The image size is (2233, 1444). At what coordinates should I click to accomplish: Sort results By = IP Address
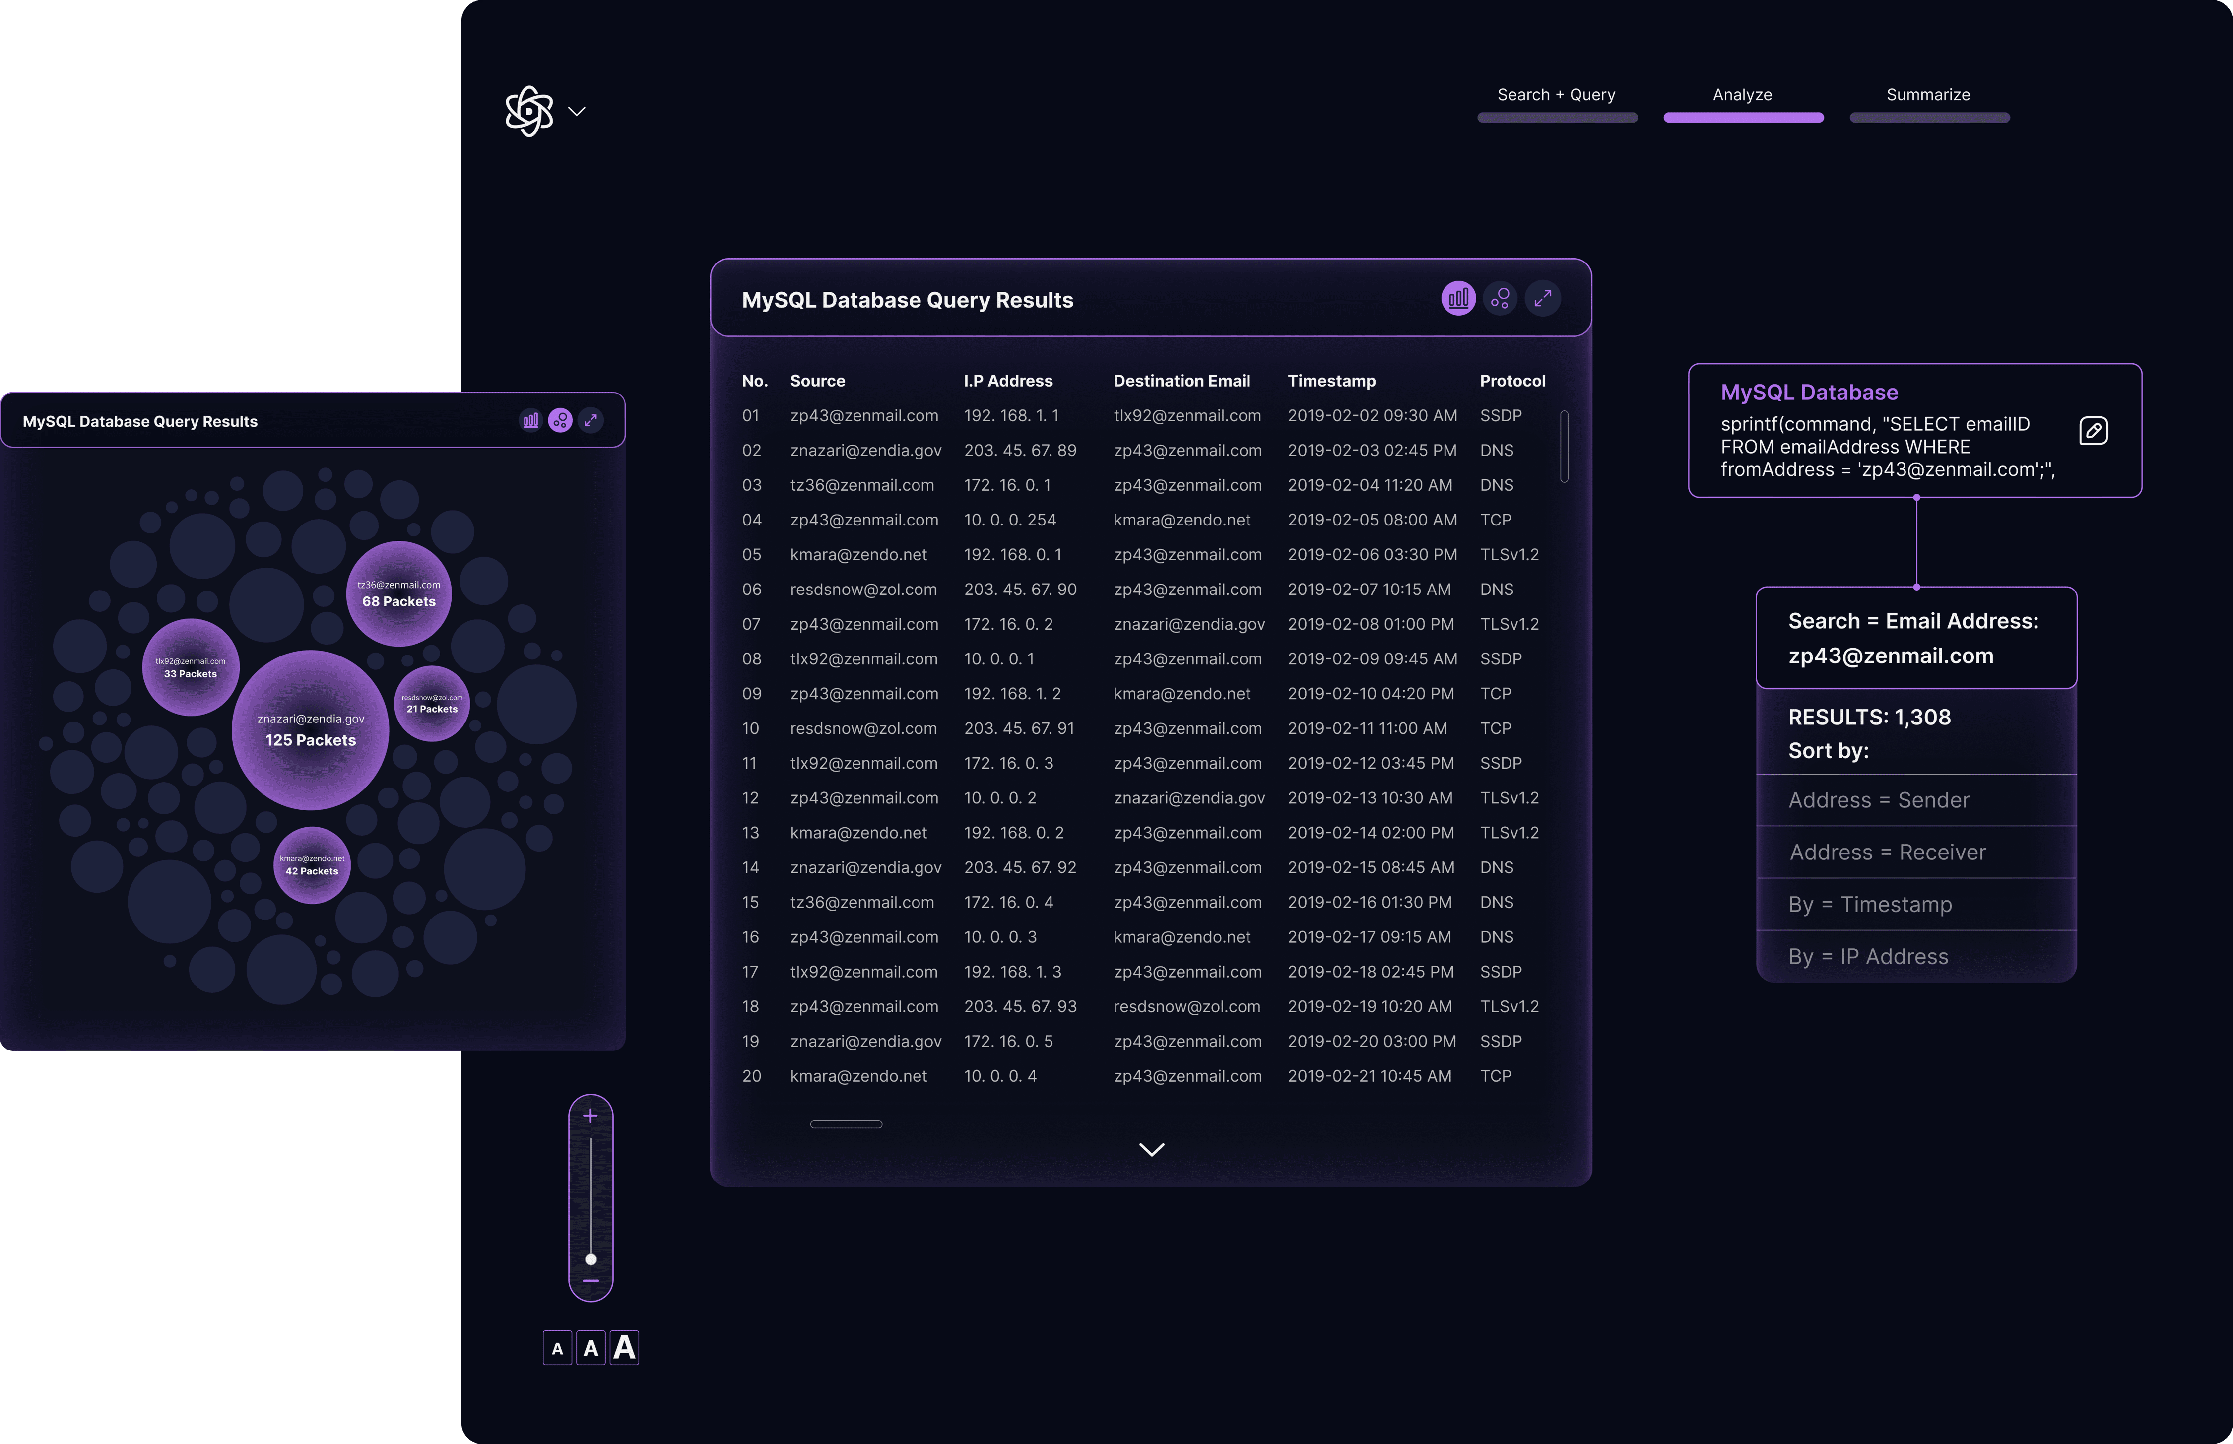pyautogui.click(x=1915, y=956)
